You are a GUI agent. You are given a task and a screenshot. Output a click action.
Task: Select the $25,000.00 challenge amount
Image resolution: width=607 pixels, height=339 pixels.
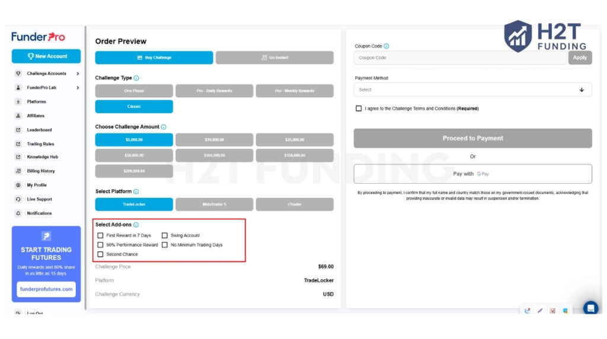click(295, 140)
